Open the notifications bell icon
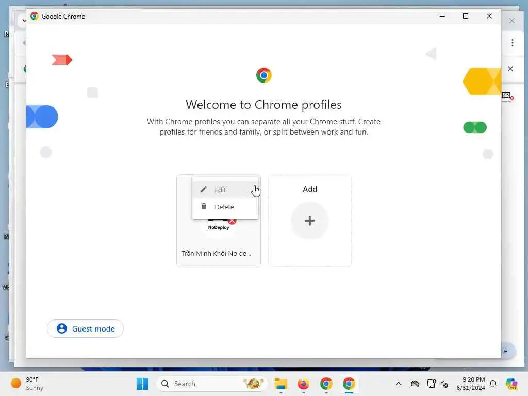Viewport: 528px width, 396px height. (493, 384)
